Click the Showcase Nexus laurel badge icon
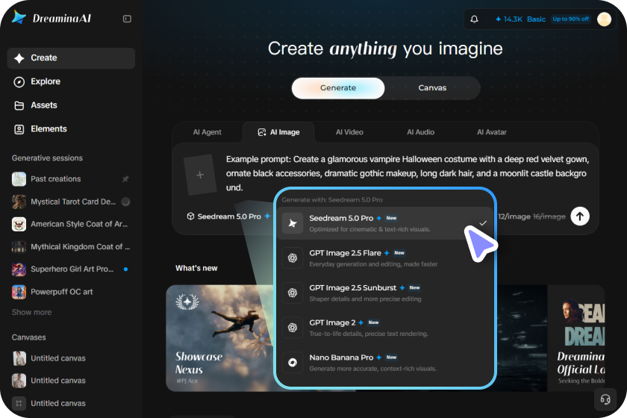Viewport: 627px width, 418px height. [x=187, y=302]
